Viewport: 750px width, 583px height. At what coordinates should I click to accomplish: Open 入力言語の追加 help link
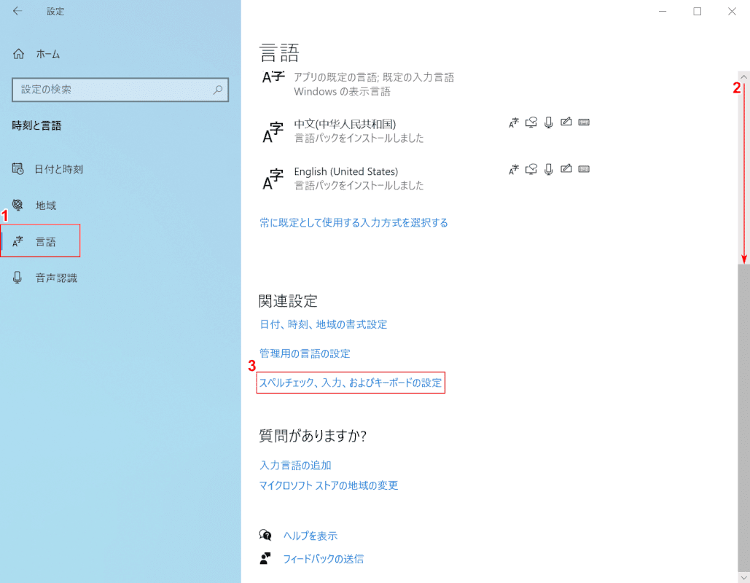[x=295, y=466]
